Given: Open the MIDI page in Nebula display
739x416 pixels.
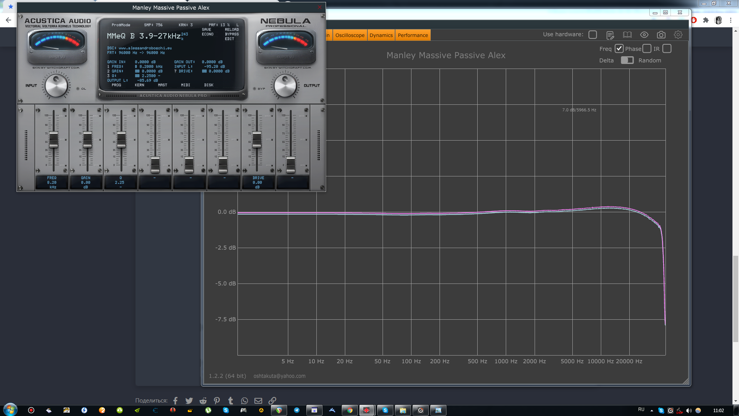Looking at the screenshot, I should [186, 85].
